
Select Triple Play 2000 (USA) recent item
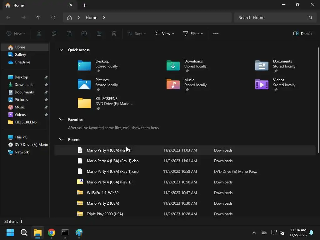pyautogui.click(x=185, y=214)
